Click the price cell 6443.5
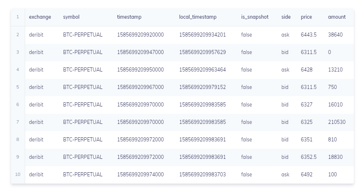Screen dimensions: 364x195 (308, 35)
